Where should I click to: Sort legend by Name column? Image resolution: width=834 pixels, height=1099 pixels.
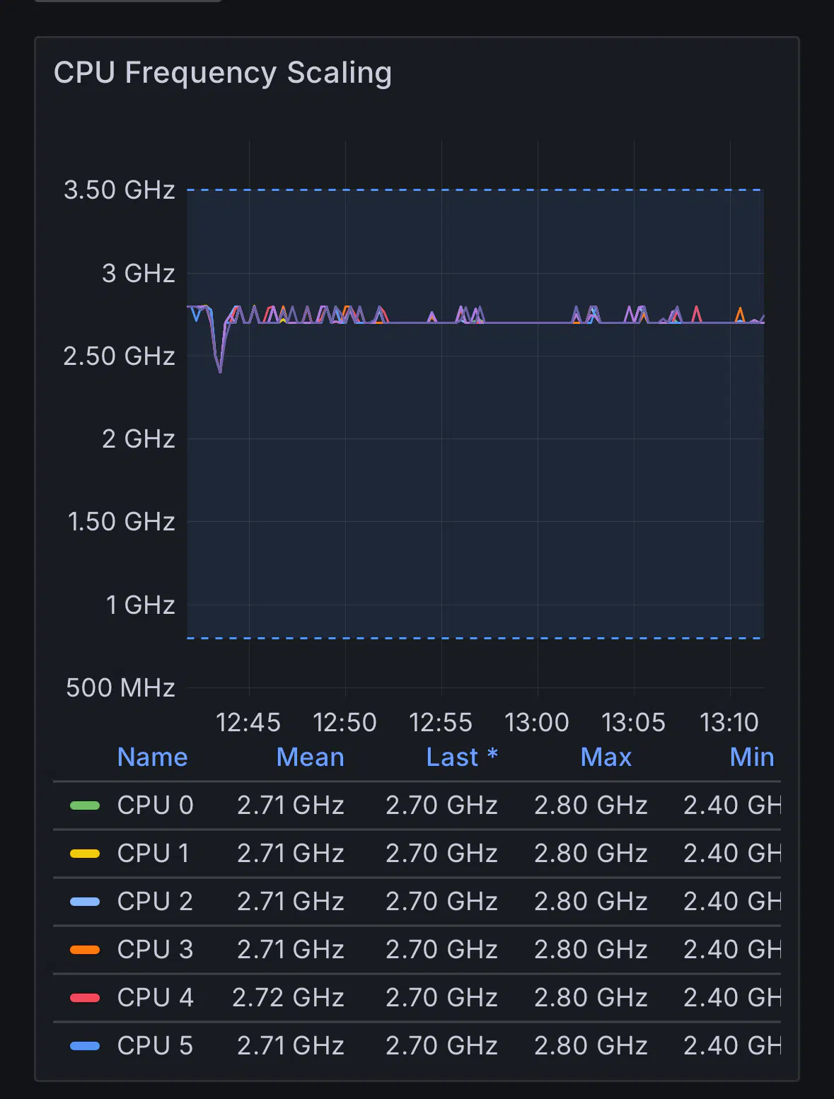pos(152,757)
